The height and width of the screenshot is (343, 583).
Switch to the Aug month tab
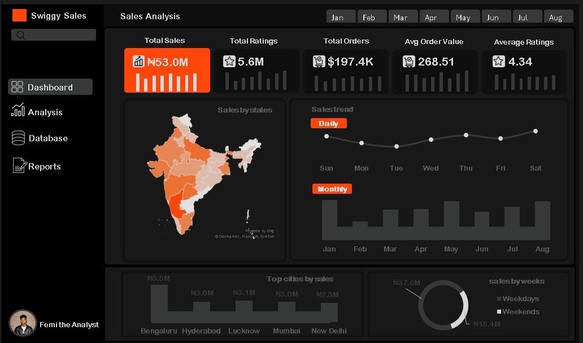pos(558,16)
